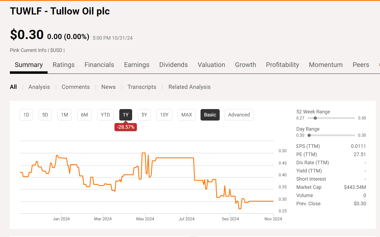This screenshot has height=237, width=380.
Task: Display the 5Y chart range
Action: tap(144, 115)
